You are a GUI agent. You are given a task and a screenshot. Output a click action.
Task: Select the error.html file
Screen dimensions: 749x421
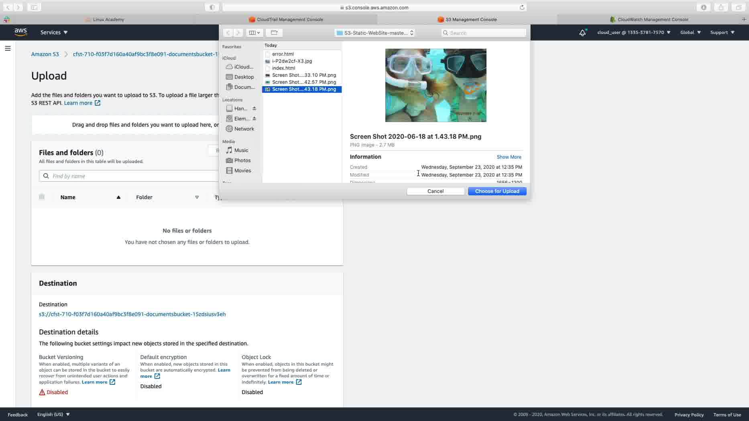[302, 54]
